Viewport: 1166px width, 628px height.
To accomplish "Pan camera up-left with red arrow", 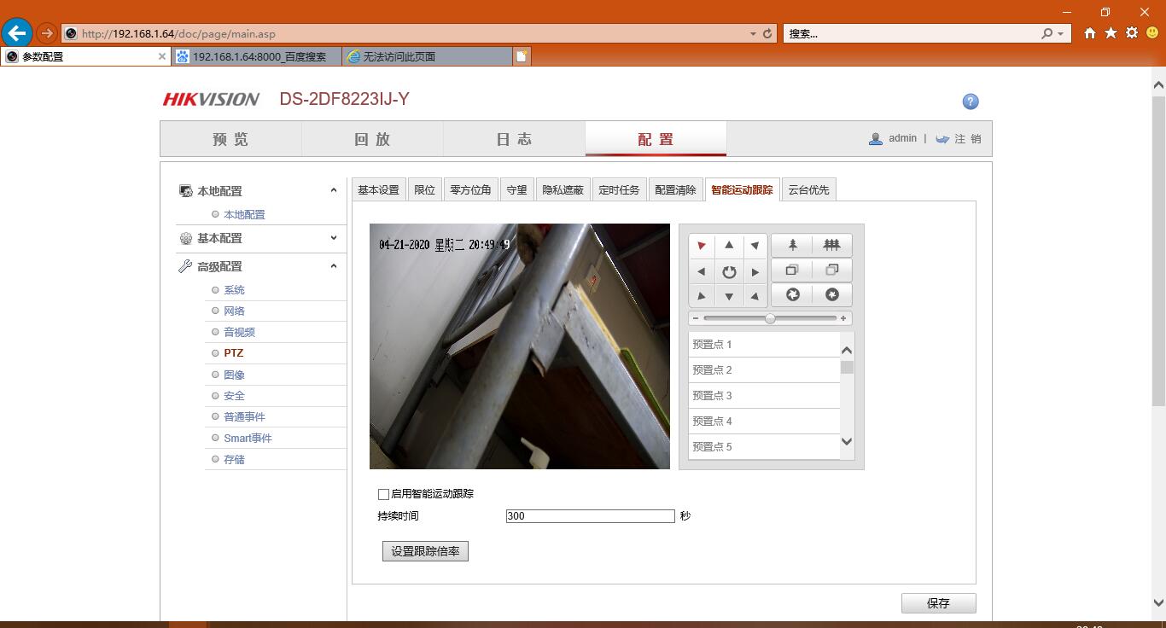I will [702, 246].
